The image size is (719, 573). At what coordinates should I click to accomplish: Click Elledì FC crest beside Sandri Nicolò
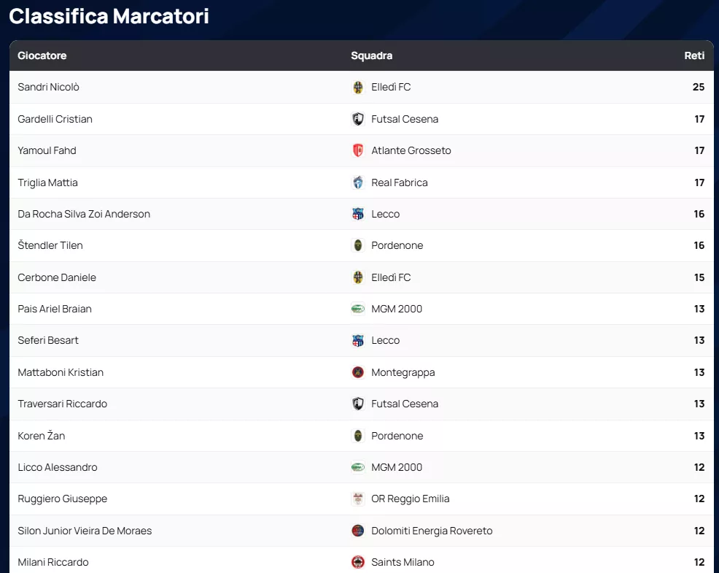(x=358, y=88)
